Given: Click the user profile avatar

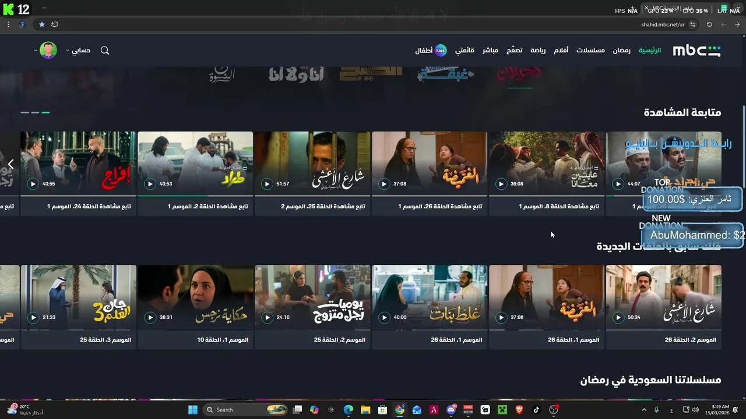Looking at the screenshot, I should coord(48,50).
